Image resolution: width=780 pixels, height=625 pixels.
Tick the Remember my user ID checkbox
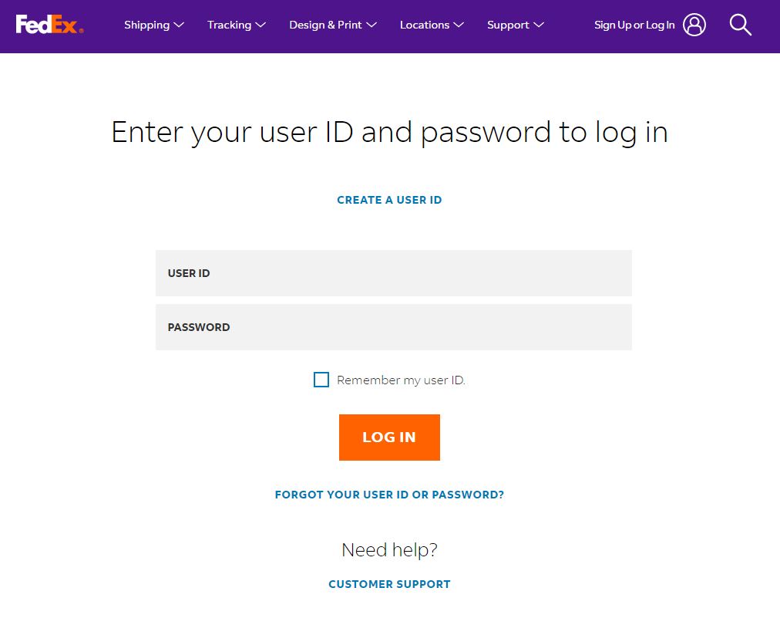pyautogui.click(x=321, y=380)
